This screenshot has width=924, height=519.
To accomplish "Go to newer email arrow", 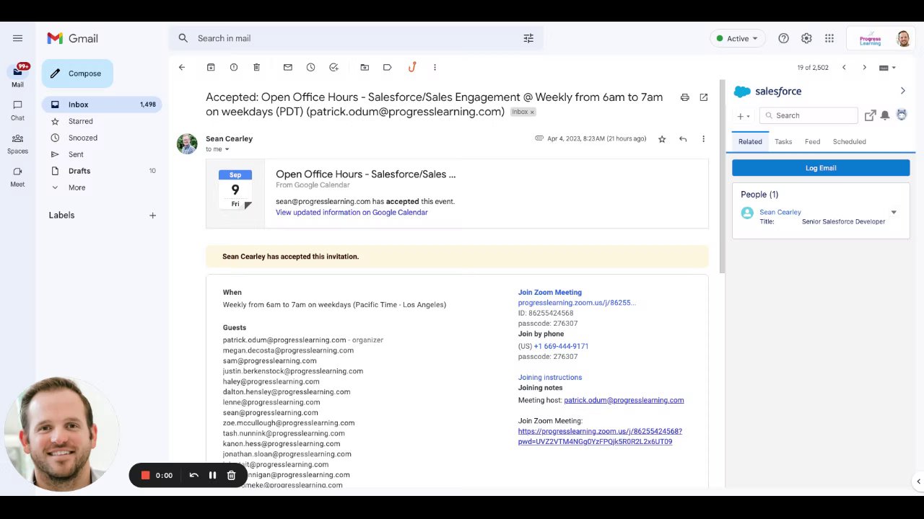I will click(x=844, y=68).
